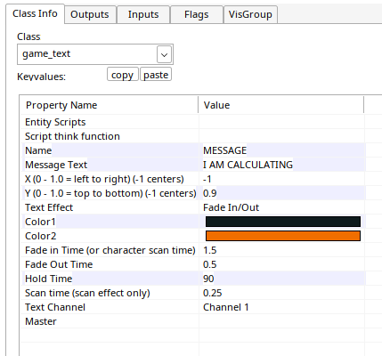
Task: Open the Color2 orange swatch
Action: (283, 236)
